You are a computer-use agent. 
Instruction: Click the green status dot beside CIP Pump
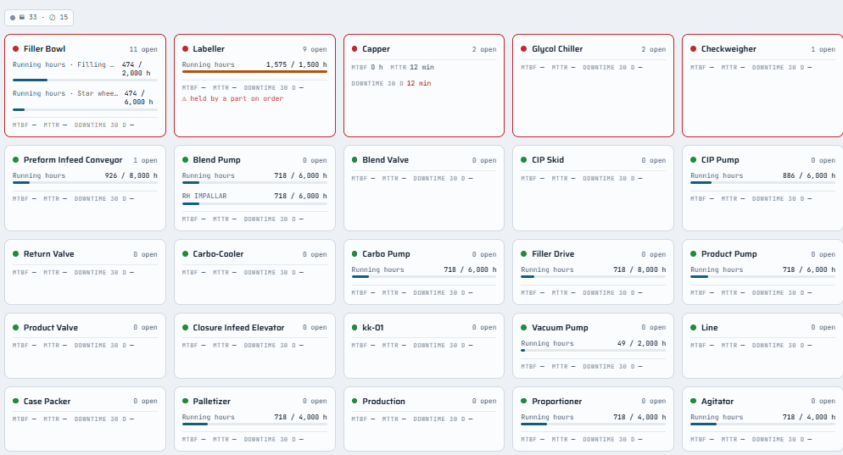tap(694, 160)
